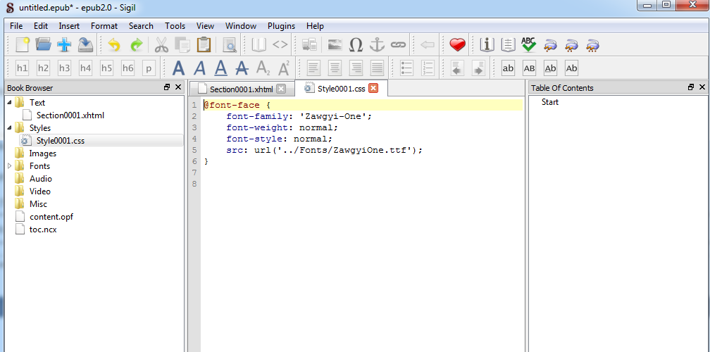The width and height of the screenshot is (710, 352).
Task: Redo with the green arrow icon
Action: tap(137, 45)
